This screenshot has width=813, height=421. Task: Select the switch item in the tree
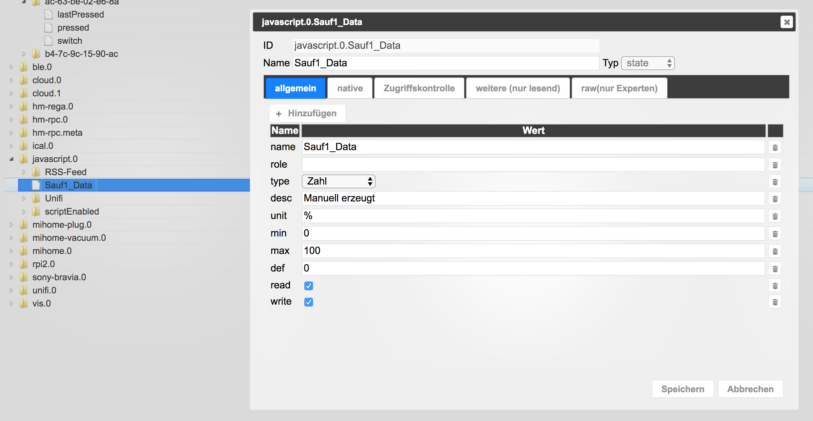69,41
